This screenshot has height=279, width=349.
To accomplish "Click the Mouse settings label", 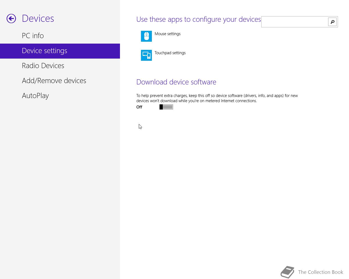I will (167, 34).
